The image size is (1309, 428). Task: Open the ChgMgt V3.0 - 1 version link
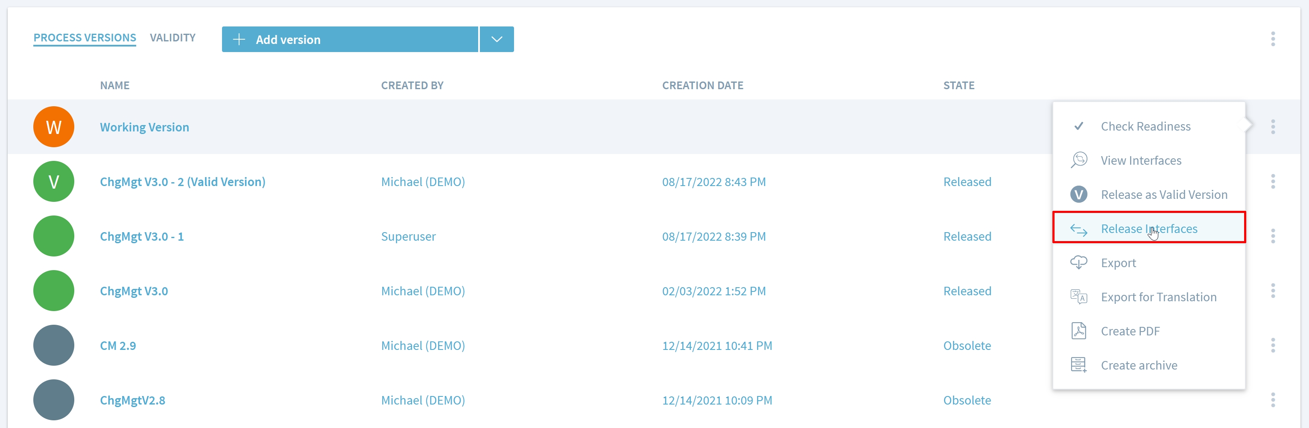(142, 236)
